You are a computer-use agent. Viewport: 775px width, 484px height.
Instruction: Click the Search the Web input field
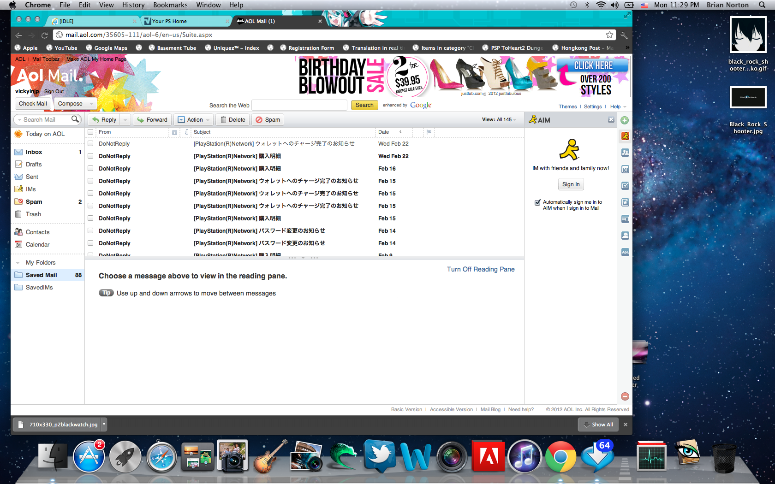(299, 105)
